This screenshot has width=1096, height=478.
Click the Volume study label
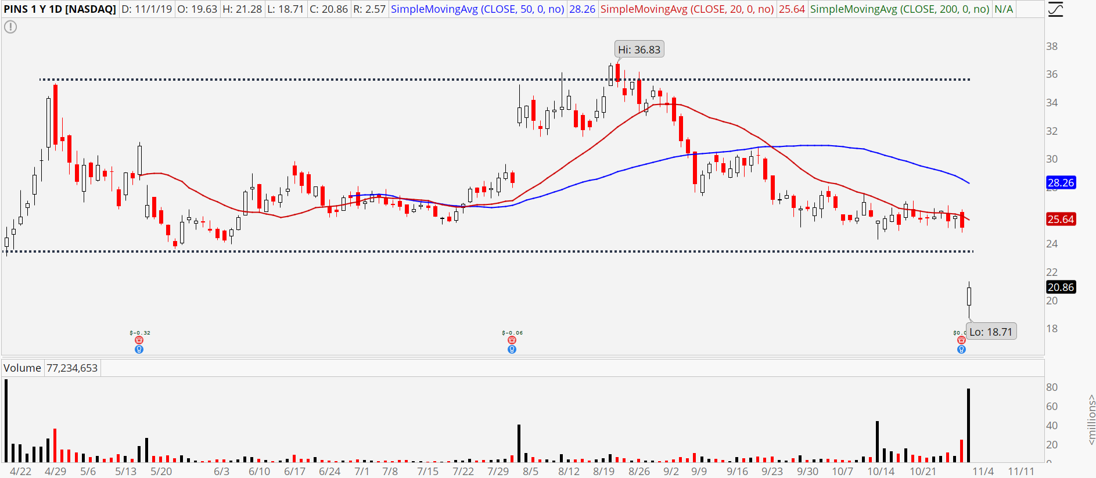[x=22, y=368]
